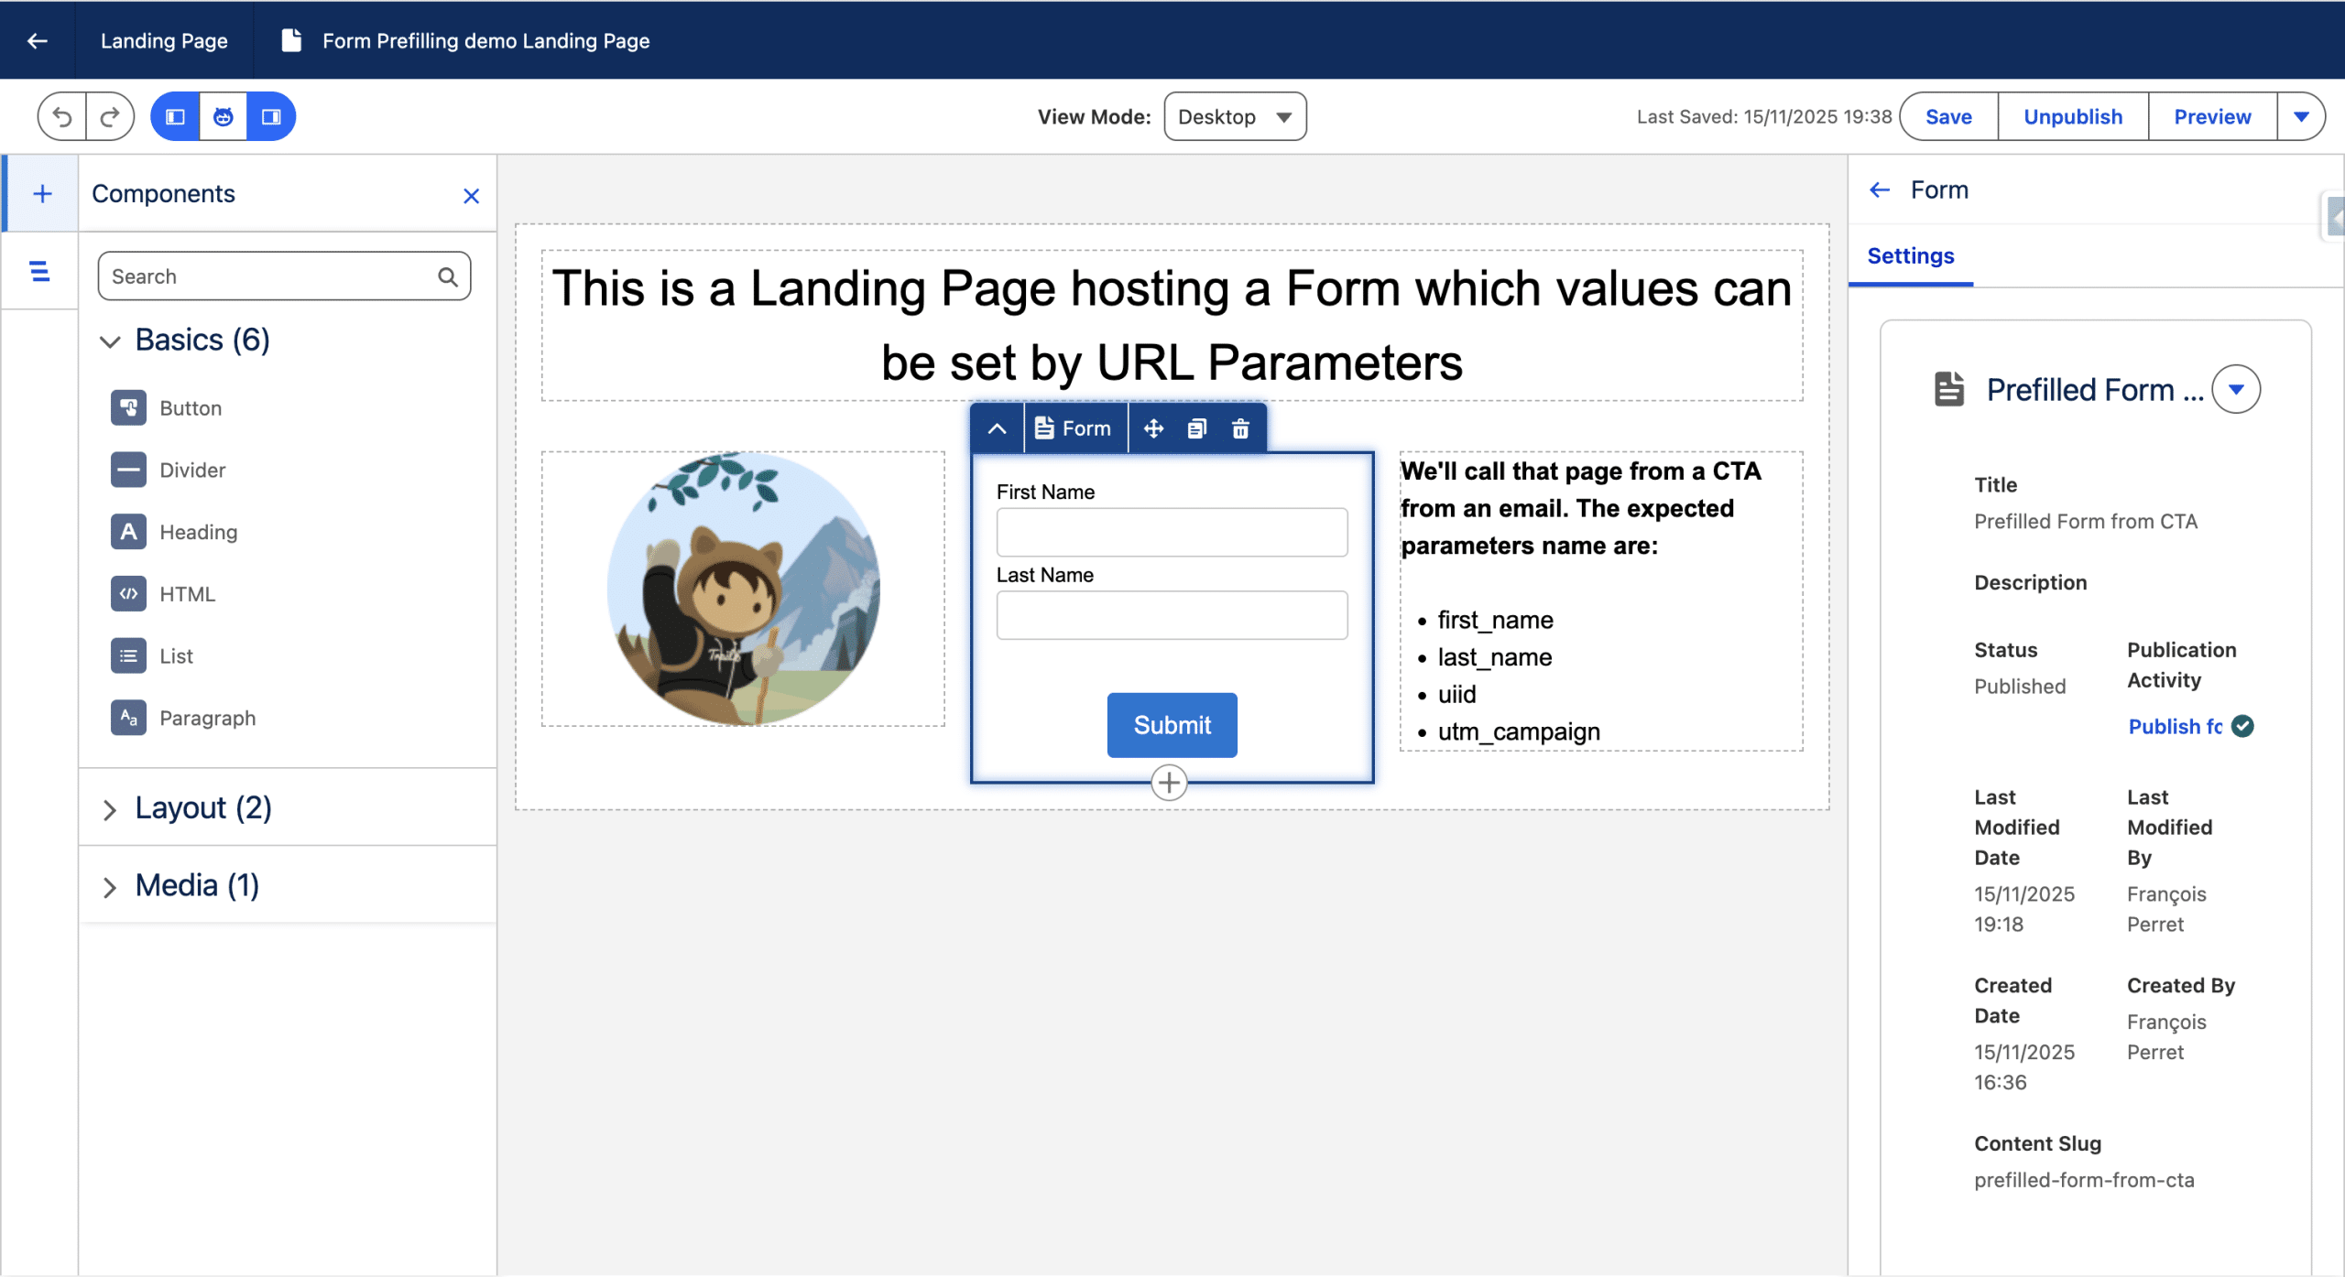Delete the Form component with trash icon
Image resolution: width=2345 pixels, height=1277 pixels.
(x=1240, y=428)
